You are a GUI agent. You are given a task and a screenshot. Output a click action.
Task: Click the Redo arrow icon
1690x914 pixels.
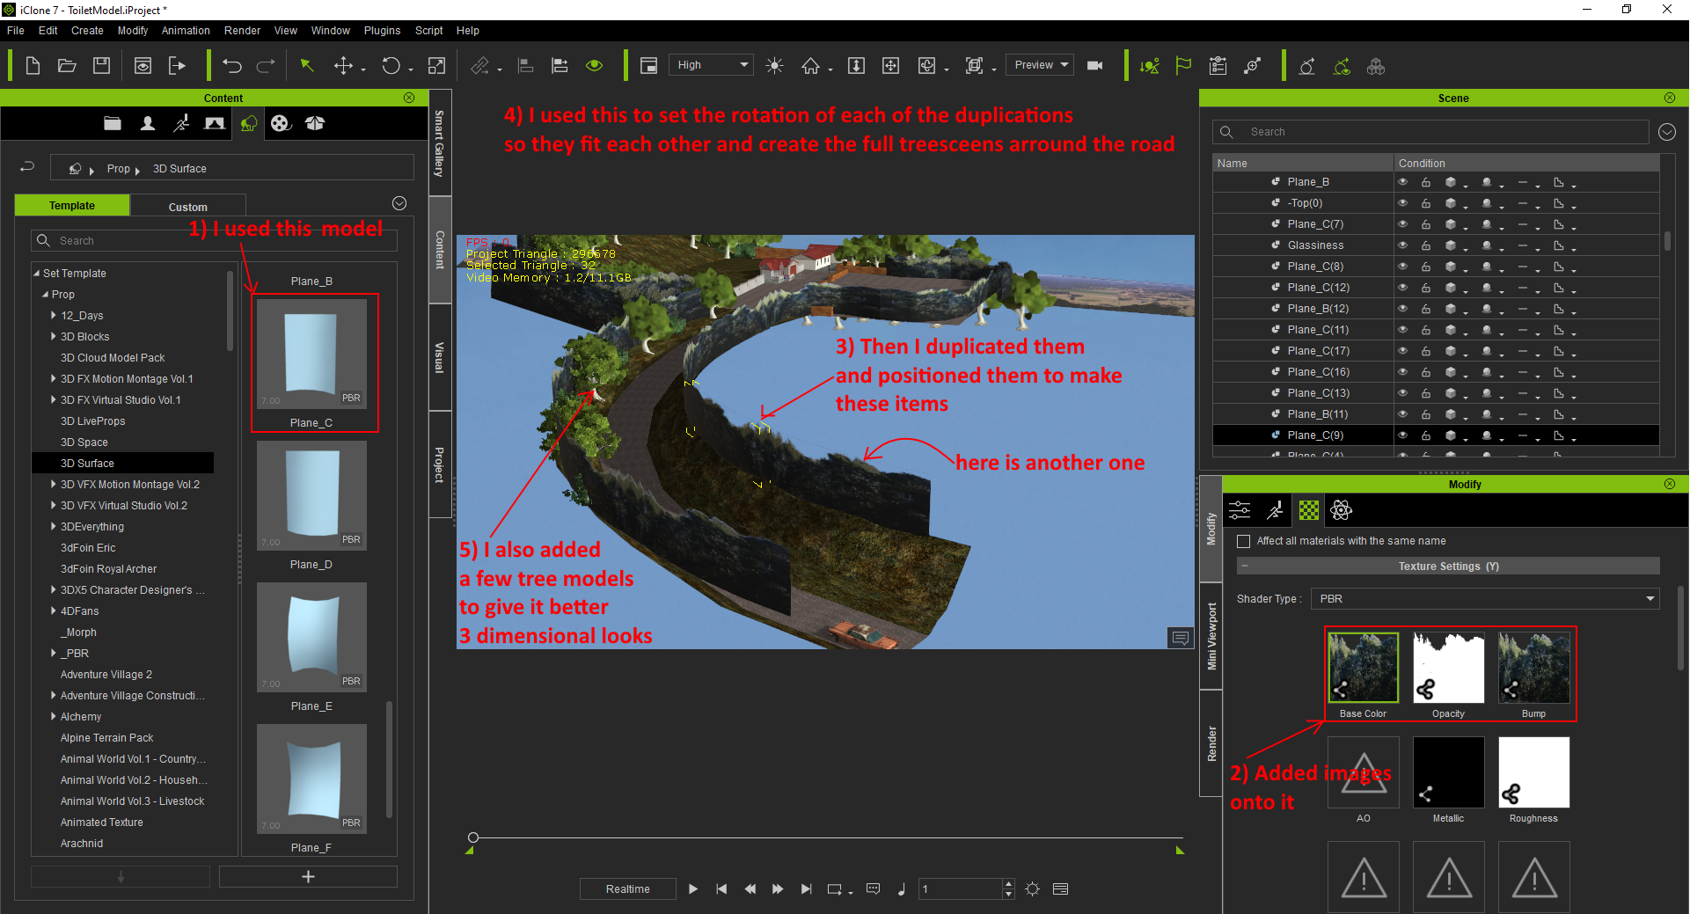pos(266,66)
